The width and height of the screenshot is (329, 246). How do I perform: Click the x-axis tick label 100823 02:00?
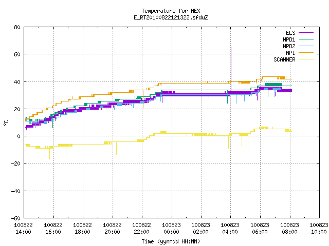[x=201, y=229]
